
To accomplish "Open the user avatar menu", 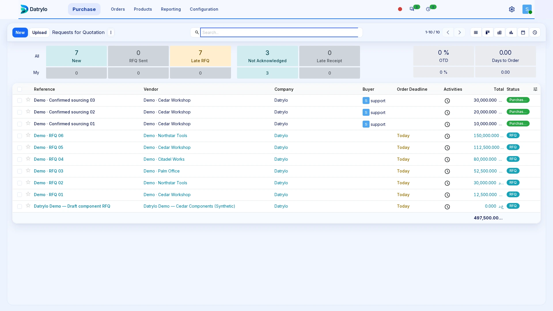I will point(527,9).
